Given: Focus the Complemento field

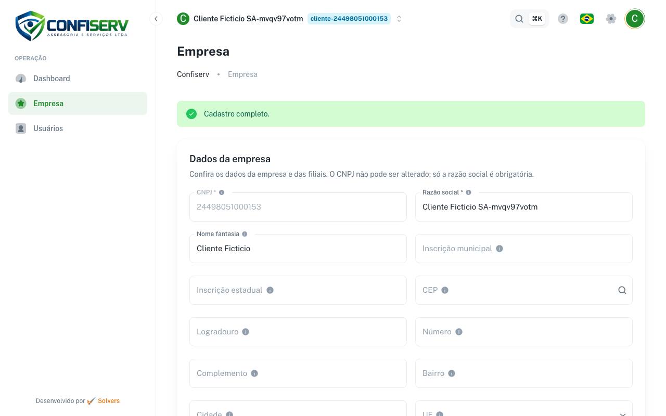Looking at the screenshot, I should (x=298, y=373).
